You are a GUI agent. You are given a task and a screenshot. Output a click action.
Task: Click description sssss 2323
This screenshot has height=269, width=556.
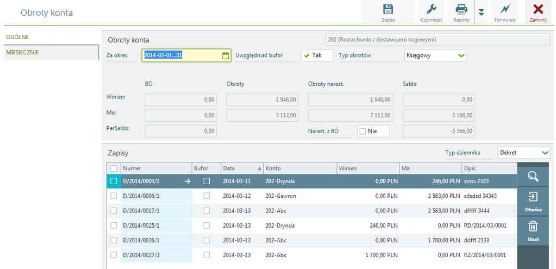pyautogui.click(x=476, y=181)
